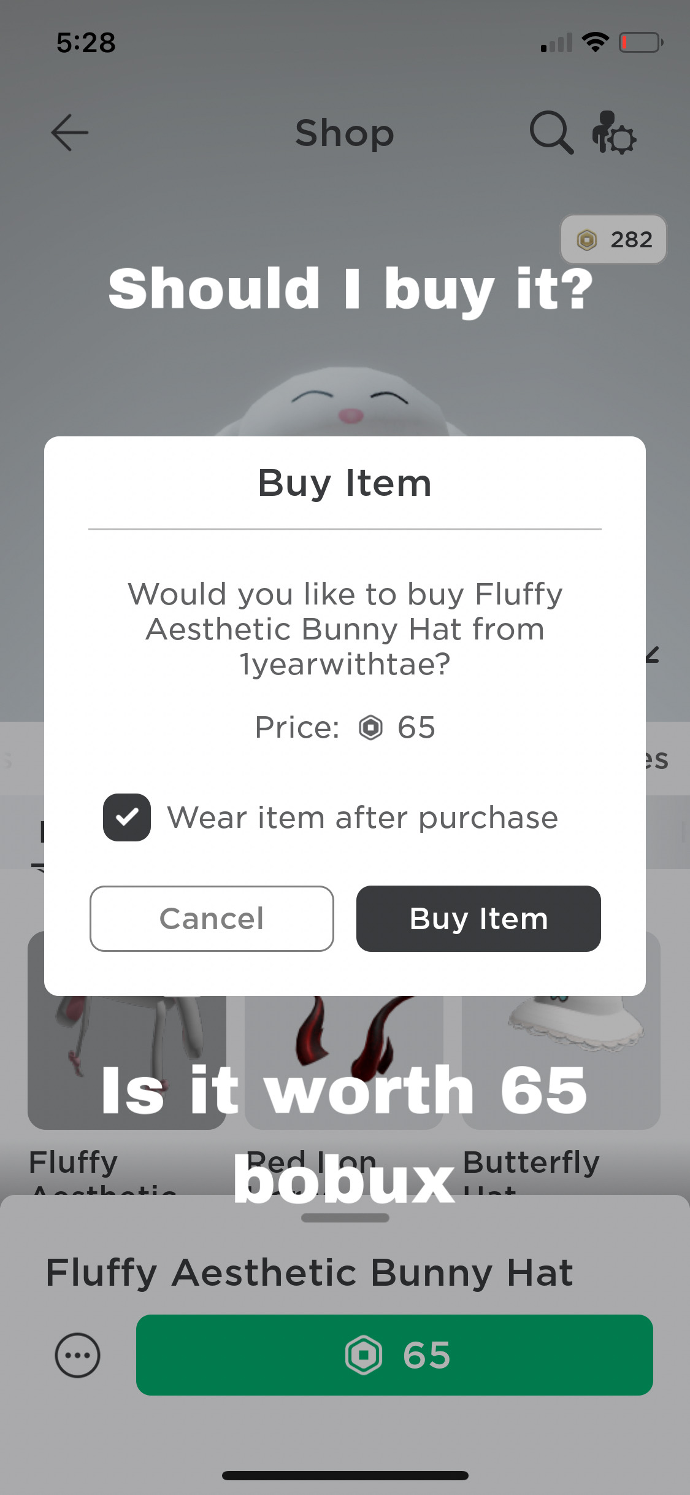Tap the bottom sheet drag handle
The width and height of the screenshot is (690, 1495).
(345, 1218)
